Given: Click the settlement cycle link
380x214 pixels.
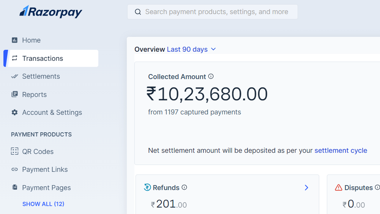Looking at the screenshot, I should (x=341, y=151).
